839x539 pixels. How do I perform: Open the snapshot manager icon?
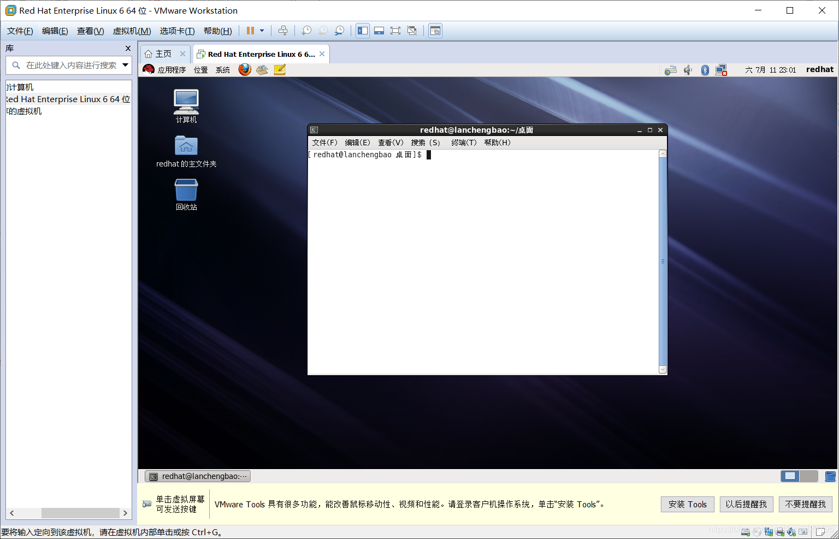(x=339, y=31)
